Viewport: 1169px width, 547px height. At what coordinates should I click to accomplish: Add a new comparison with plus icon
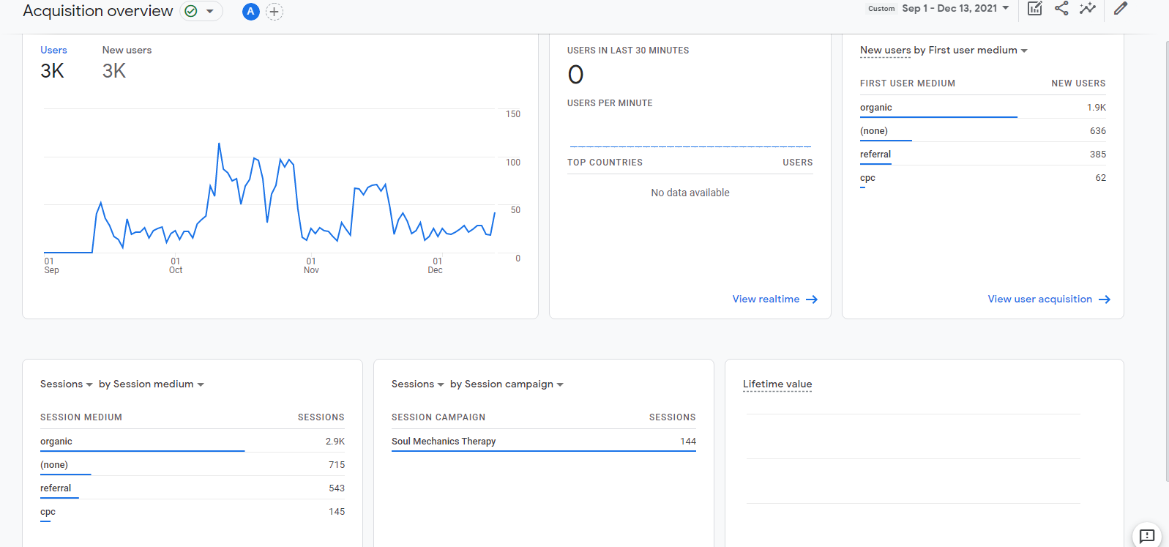pos(274,12)
